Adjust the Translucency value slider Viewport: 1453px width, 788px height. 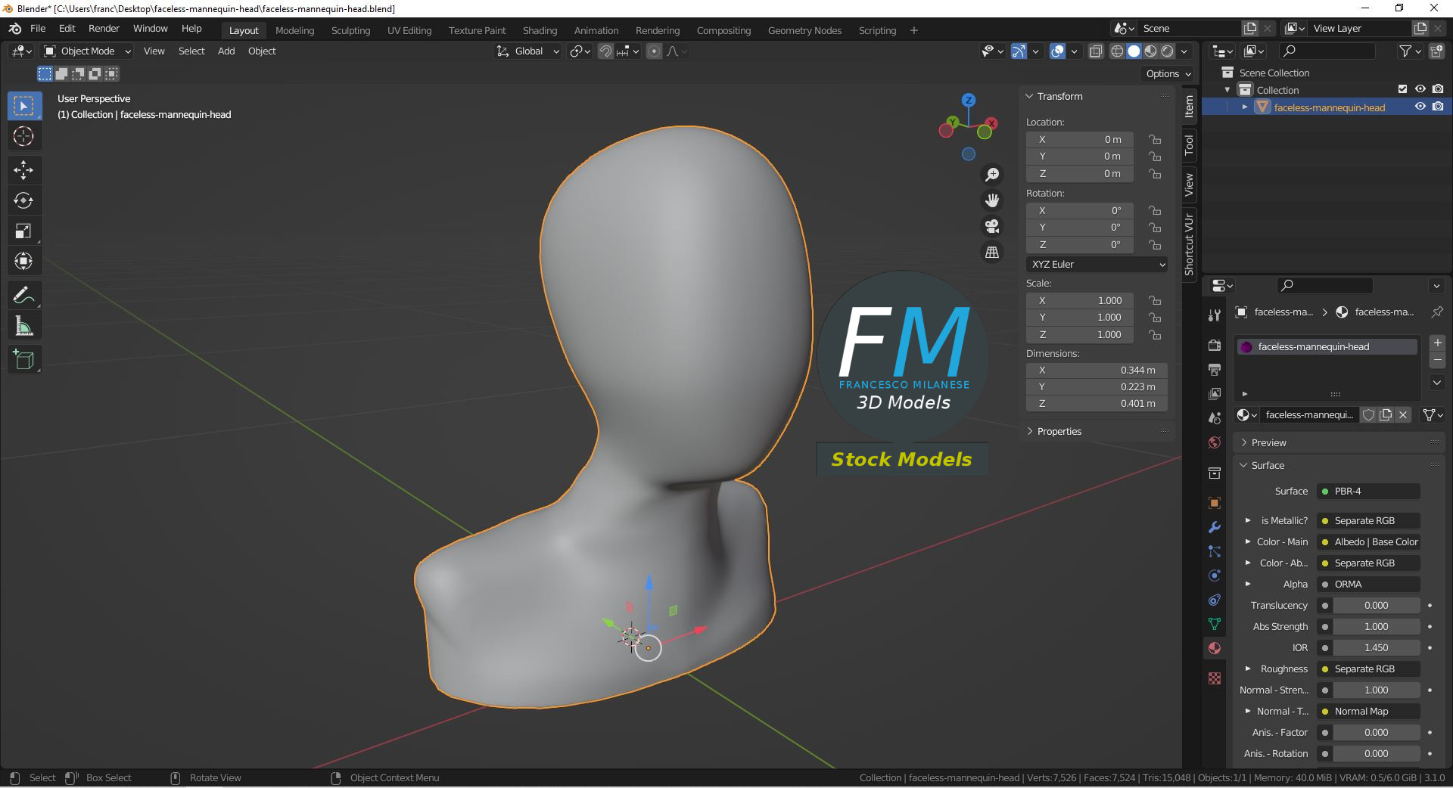1377,606
